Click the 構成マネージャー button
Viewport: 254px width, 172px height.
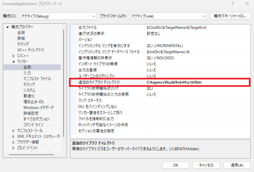[x=230, y=16]
